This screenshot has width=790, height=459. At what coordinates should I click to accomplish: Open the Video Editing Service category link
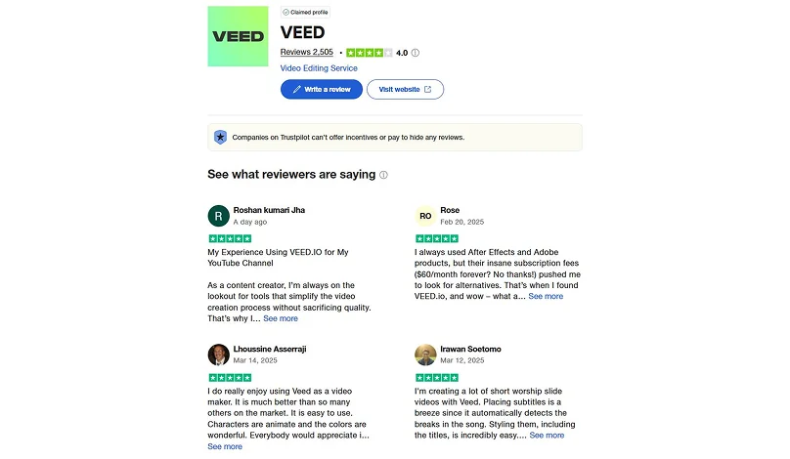319,68
